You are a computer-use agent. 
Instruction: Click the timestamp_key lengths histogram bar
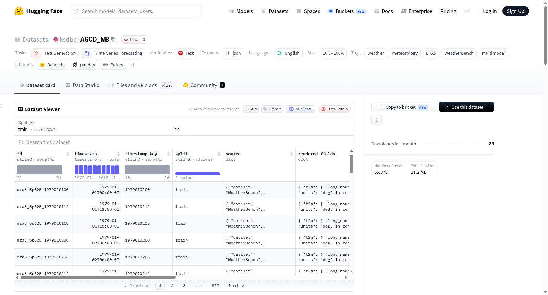(147, 170)
